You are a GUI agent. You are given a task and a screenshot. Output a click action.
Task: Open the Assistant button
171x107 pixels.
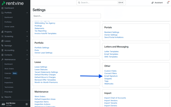(x=157, y=3)
